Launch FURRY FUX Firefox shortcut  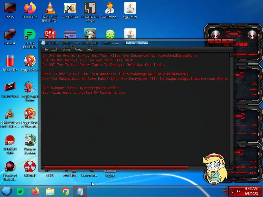point(30,11)
